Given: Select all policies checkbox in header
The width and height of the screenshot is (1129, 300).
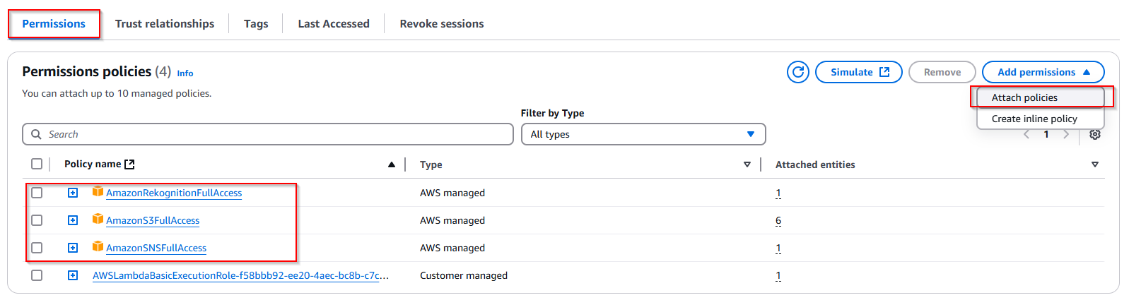Looking at the screenshot, I should pos(37,164).
